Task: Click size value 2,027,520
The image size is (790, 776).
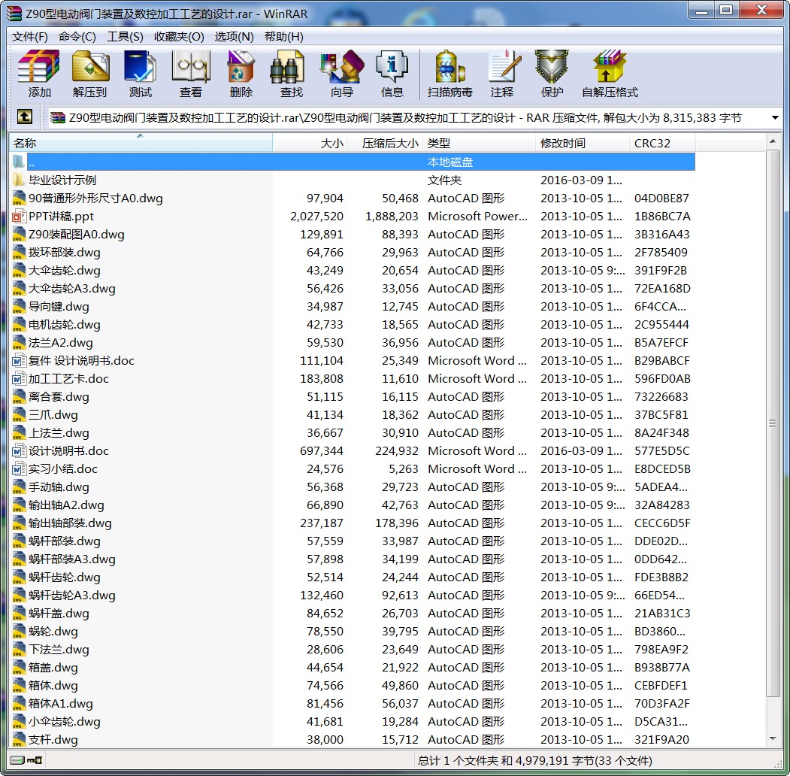Action: click(x=316, y=216)
